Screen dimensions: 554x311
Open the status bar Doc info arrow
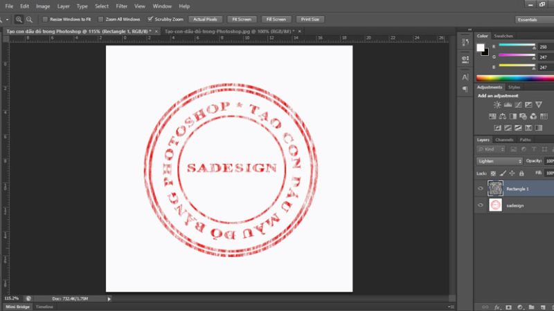[109, 299]
